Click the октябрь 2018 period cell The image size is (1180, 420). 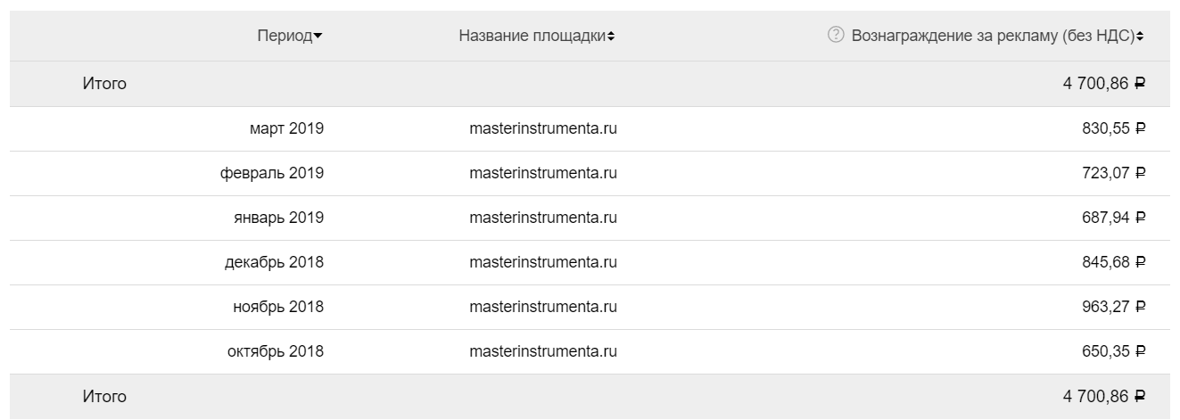[x=276, y=351]
